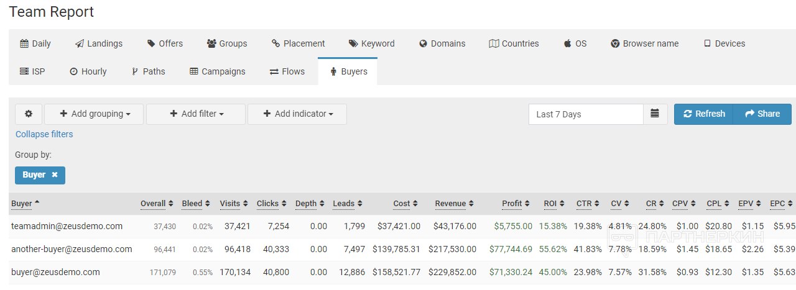
Task: Remove the Buyer grouping tag
Action: pyautogui.click(x=55, y=175)
